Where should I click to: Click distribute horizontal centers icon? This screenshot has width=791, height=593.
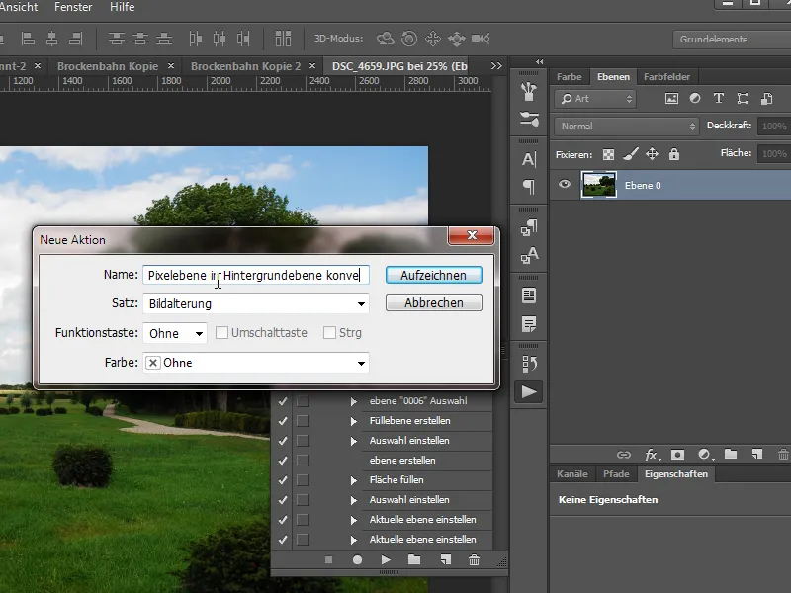coord(220,39)
